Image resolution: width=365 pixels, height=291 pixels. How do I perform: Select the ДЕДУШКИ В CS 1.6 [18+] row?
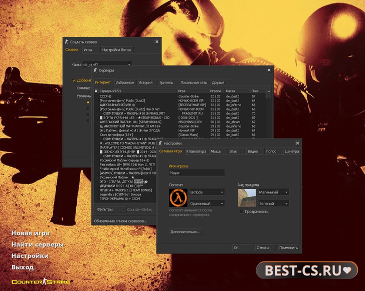click(x=126, y=186)
